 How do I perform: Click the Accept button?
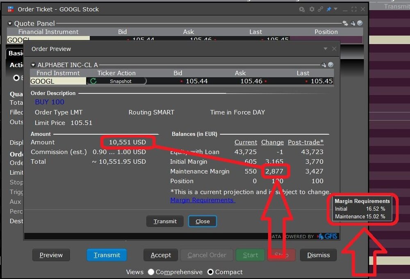(x=161, y=255)
